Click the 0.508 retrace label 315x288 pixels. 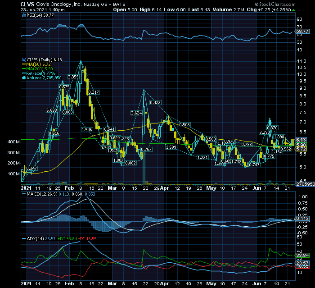[x=184, y=124]
